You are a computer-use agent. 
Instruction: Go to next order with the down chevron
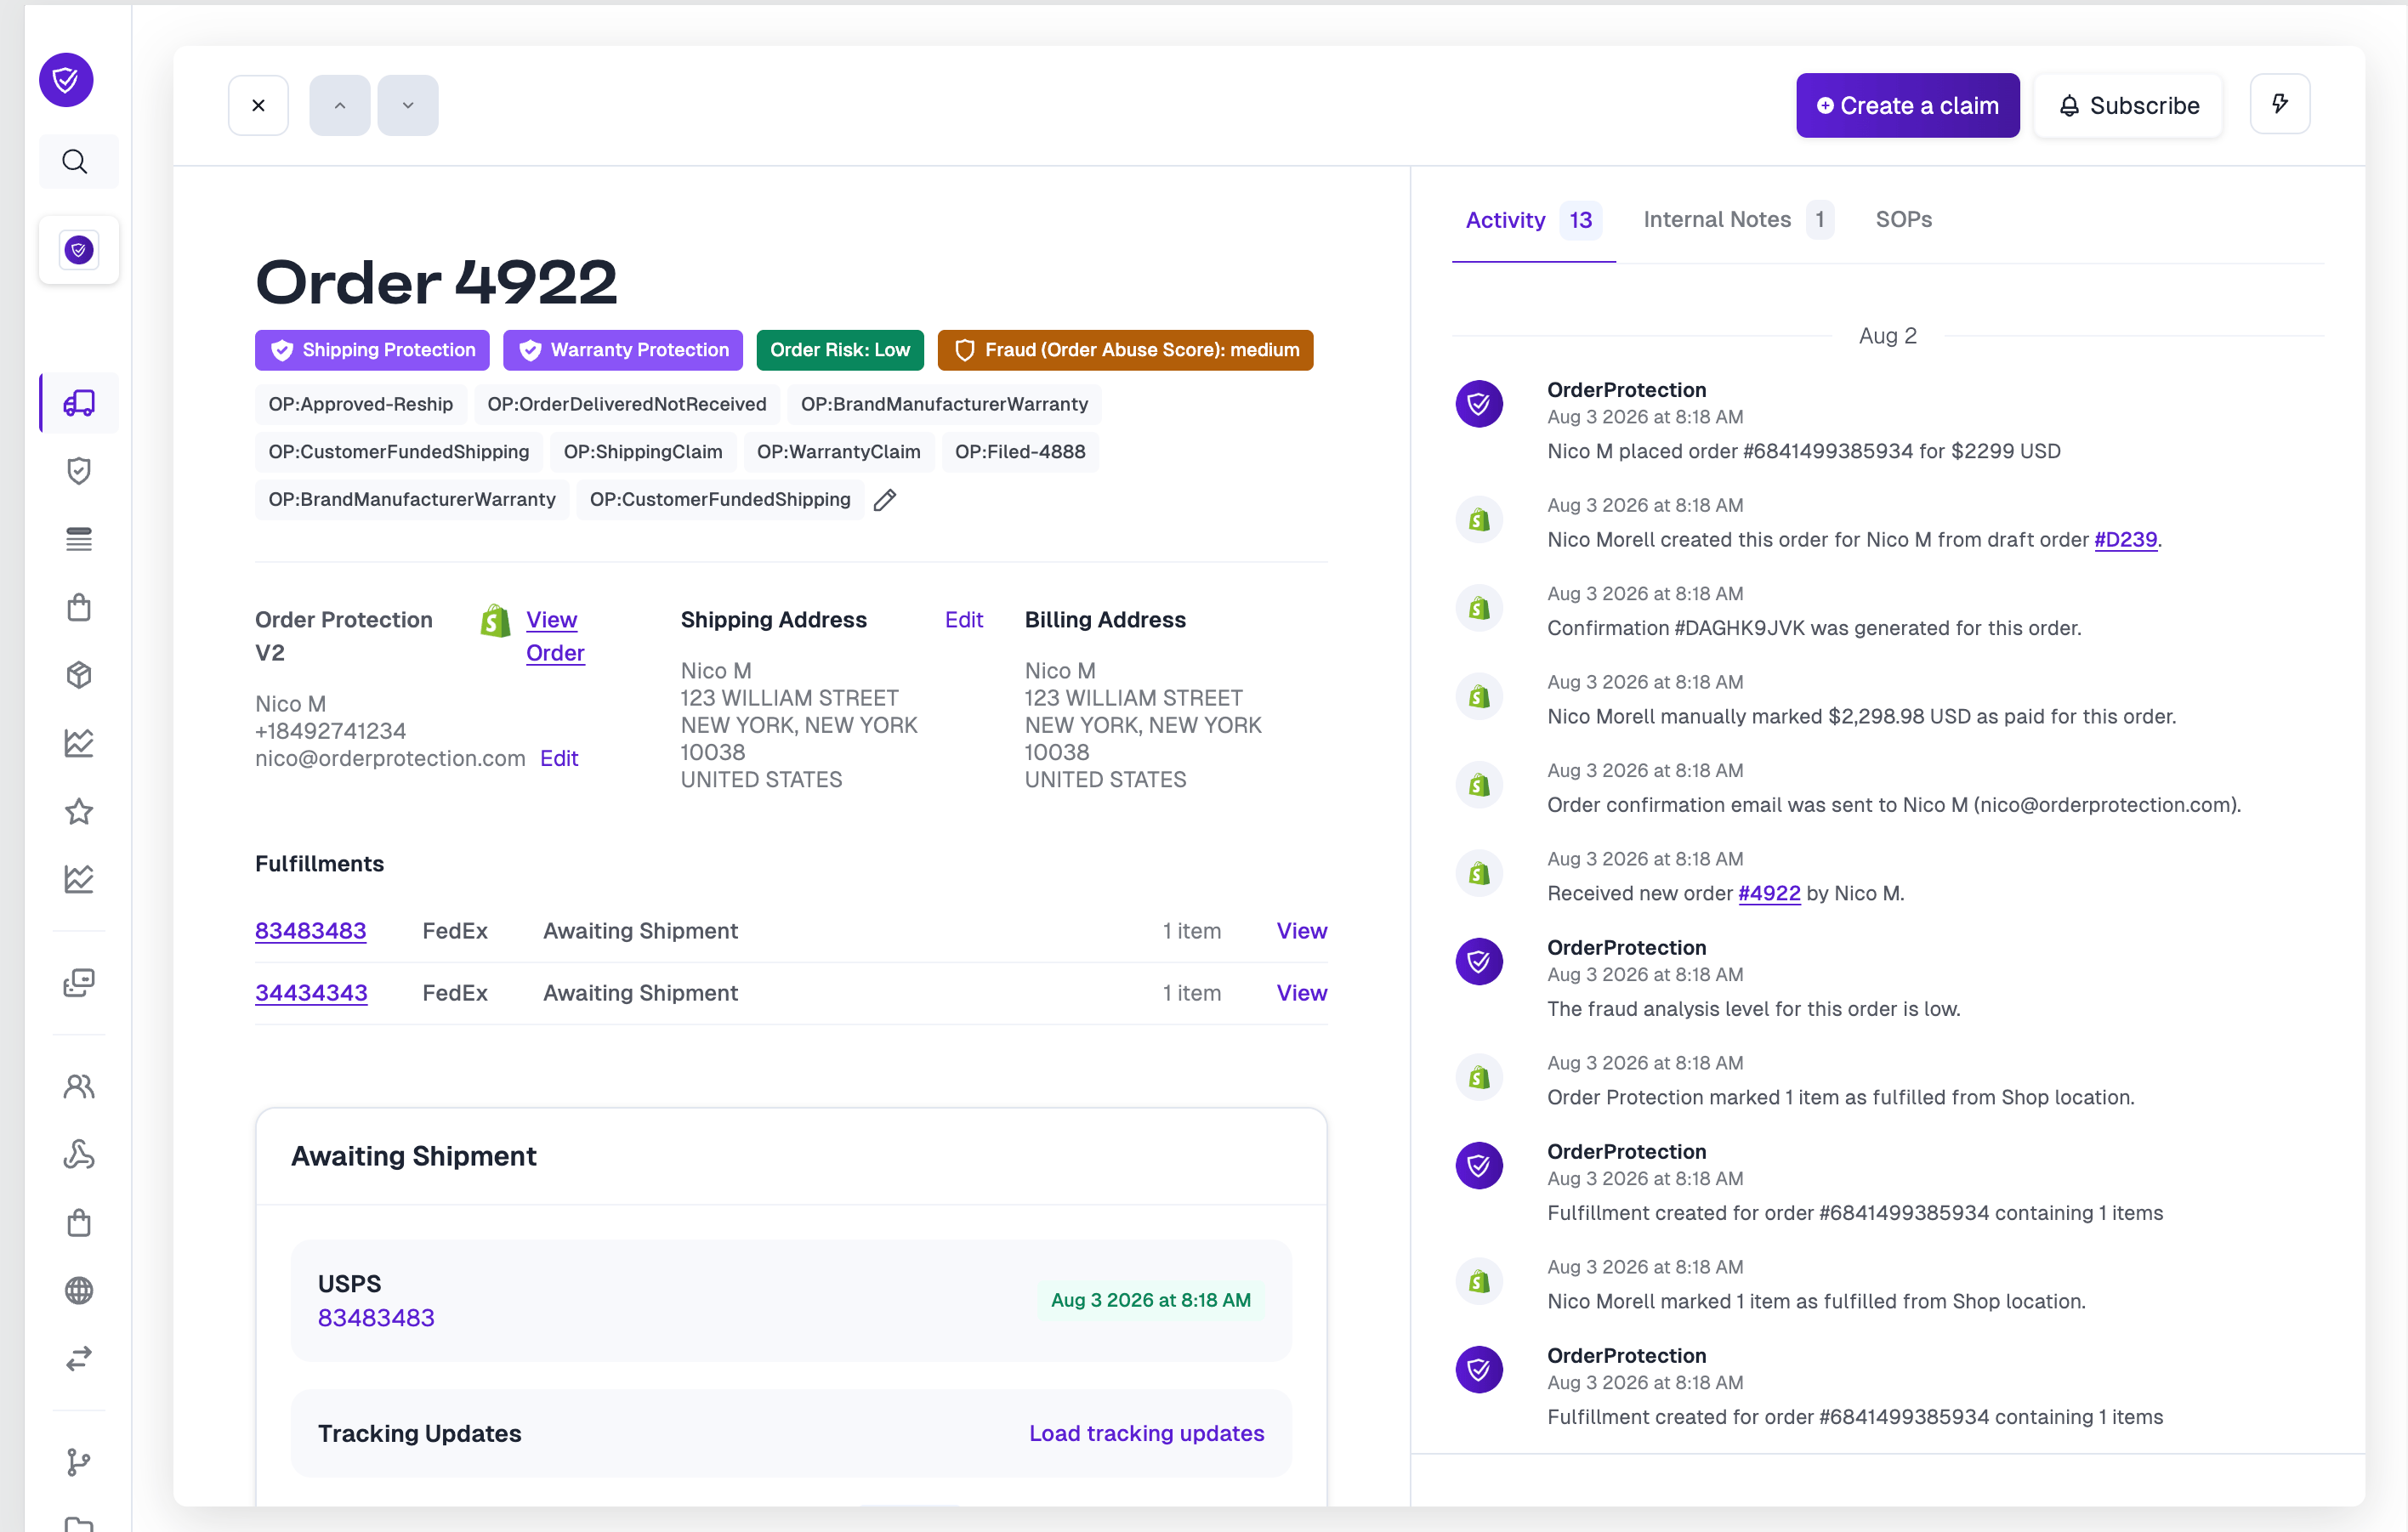click(408, 105)
